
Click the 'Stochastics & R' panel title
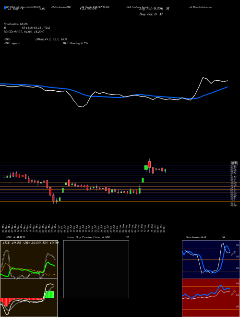coord(196,237)
